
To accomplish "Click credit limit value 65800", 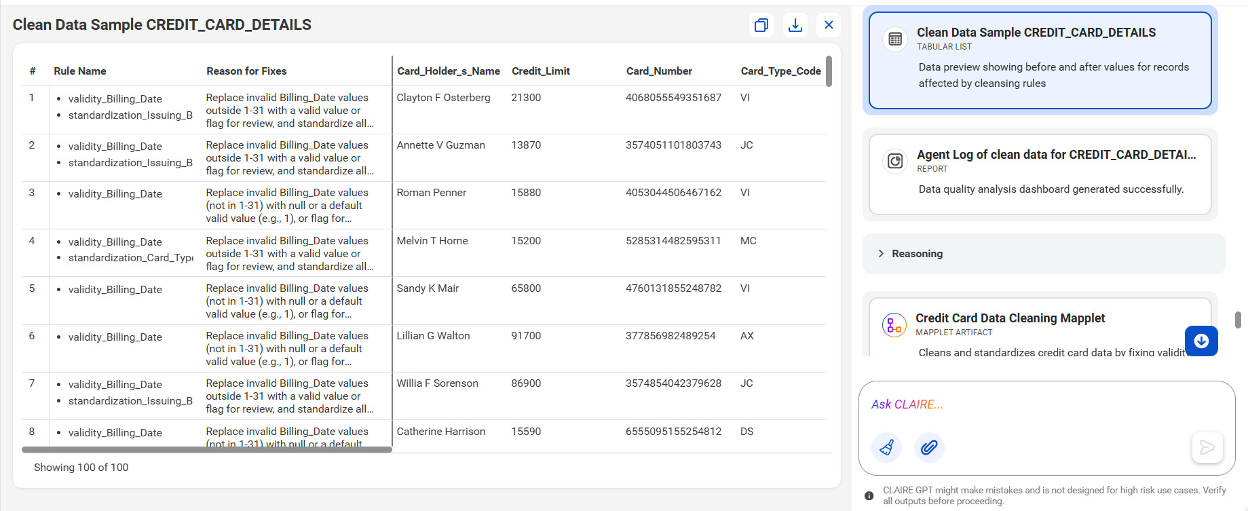I will coord(526,288).
